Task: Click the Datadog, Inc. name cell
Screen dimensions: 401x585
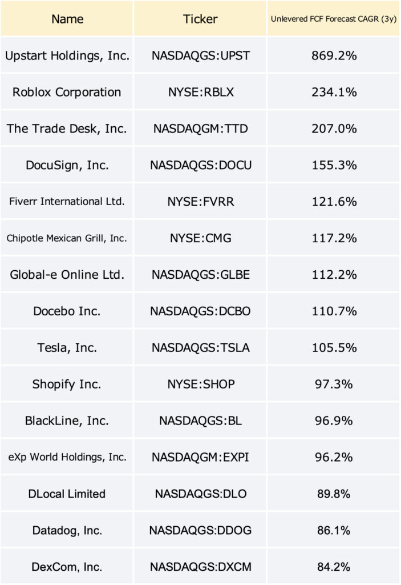Action: (x=67, y=531)
